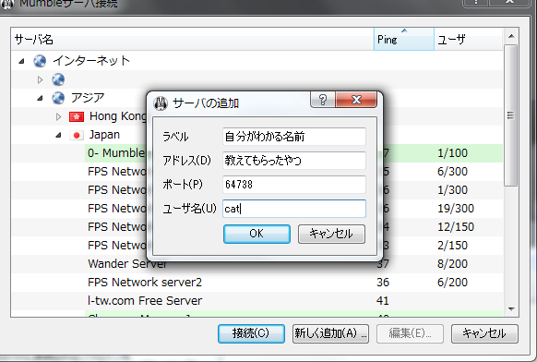Click the server list scrollbar thumb

tap(510, 115)
